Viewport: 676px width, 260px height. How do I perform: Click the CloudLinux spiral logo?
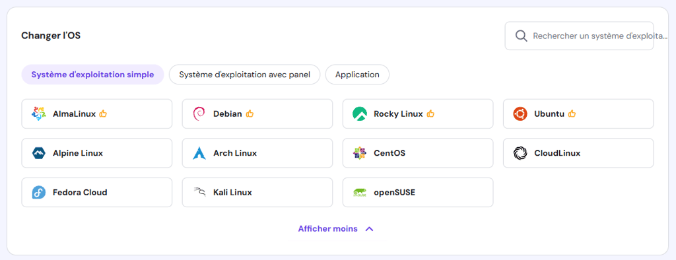pyautogui.click(x=520, y=153)
